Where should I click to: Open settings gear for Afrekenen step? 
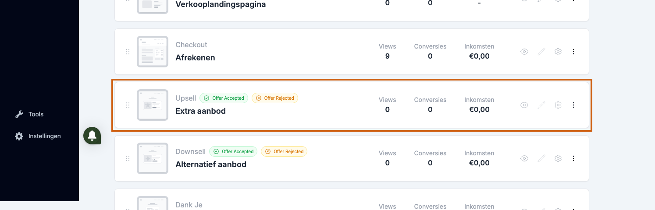click(558, 52)
